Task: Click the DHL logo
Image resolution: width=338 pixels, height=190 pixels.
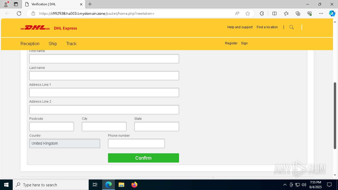Action: pyautogui.click(x=35, y=28)
